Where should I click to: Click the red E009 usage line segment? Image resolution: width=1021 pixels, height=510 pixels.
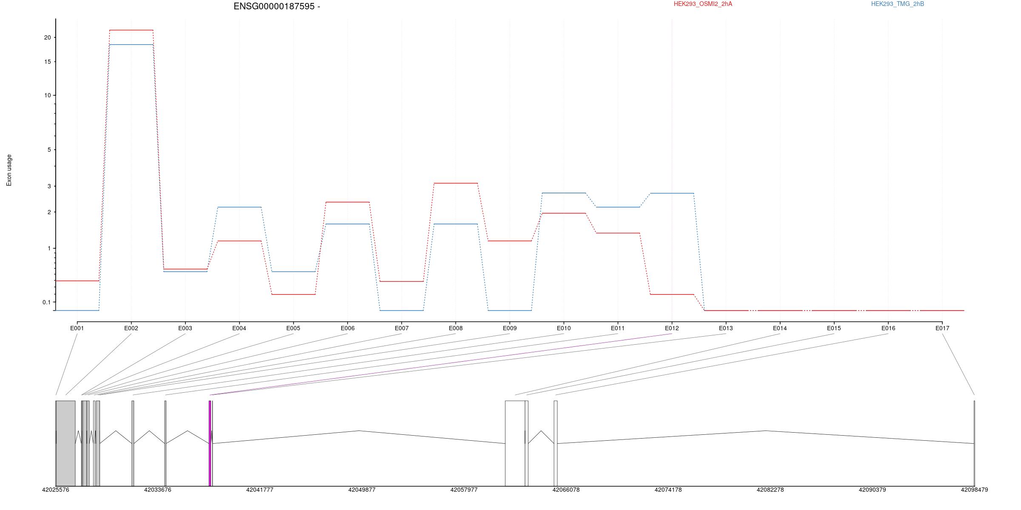(510, 241)
